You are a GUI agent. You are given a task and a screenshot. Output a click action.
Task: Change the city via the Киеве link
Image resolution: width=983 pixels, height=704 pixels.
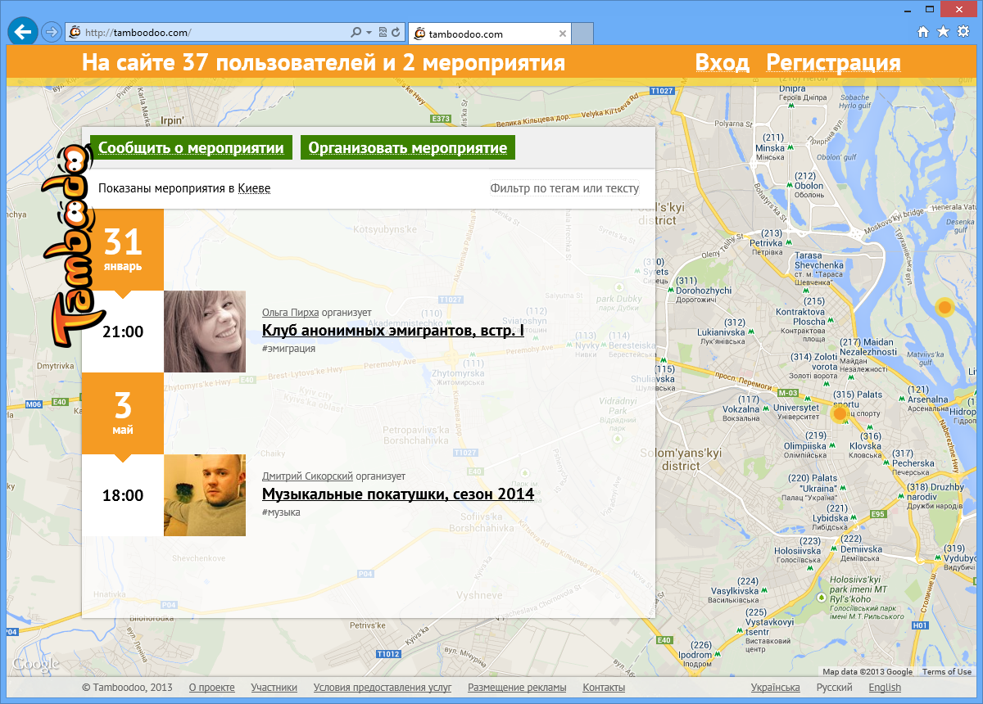point(254,188)
